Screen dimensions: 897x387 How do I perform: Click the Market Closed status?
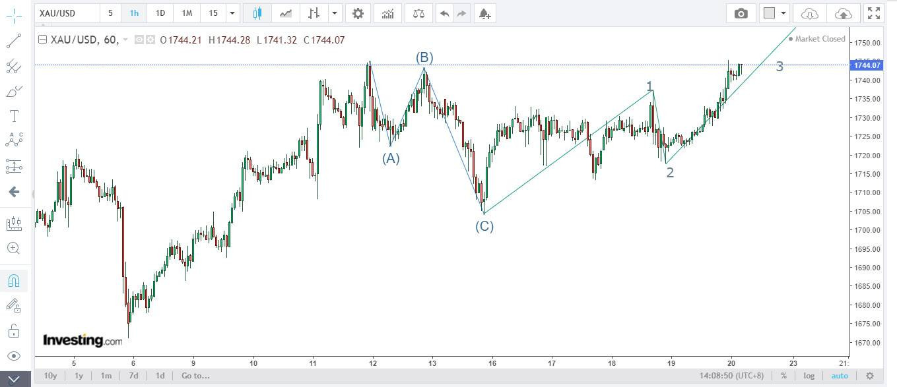(x=816, y=39)
